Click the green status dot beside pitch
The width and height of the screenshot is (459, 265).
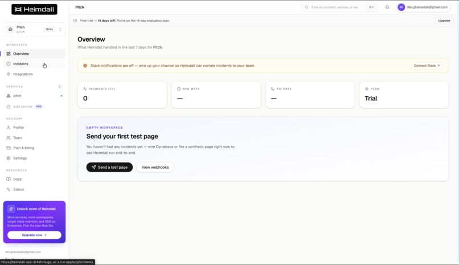tap(62, 96)
